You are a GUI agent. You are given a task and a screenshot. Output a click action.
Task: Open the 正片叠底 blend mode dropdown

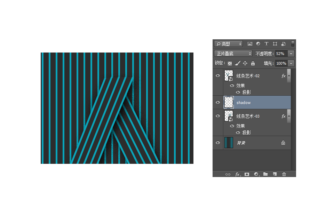(233, 54)
